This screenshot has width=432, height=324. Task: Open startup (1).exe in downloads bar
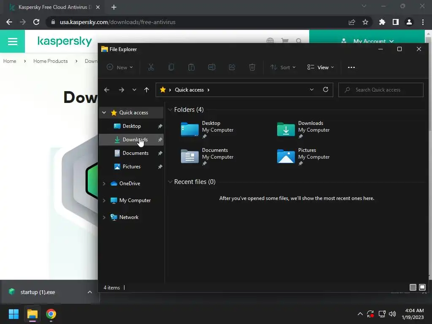[x=38, y=292]
